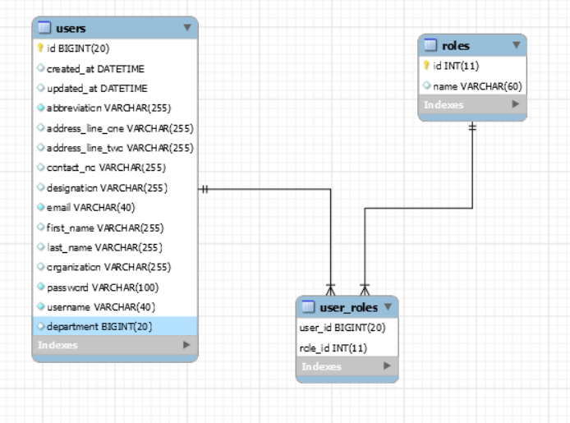The width and height of the screenshot is (570, 423).
Task: Click the diamond icon next to email column
Action: (x=40, y=207)
